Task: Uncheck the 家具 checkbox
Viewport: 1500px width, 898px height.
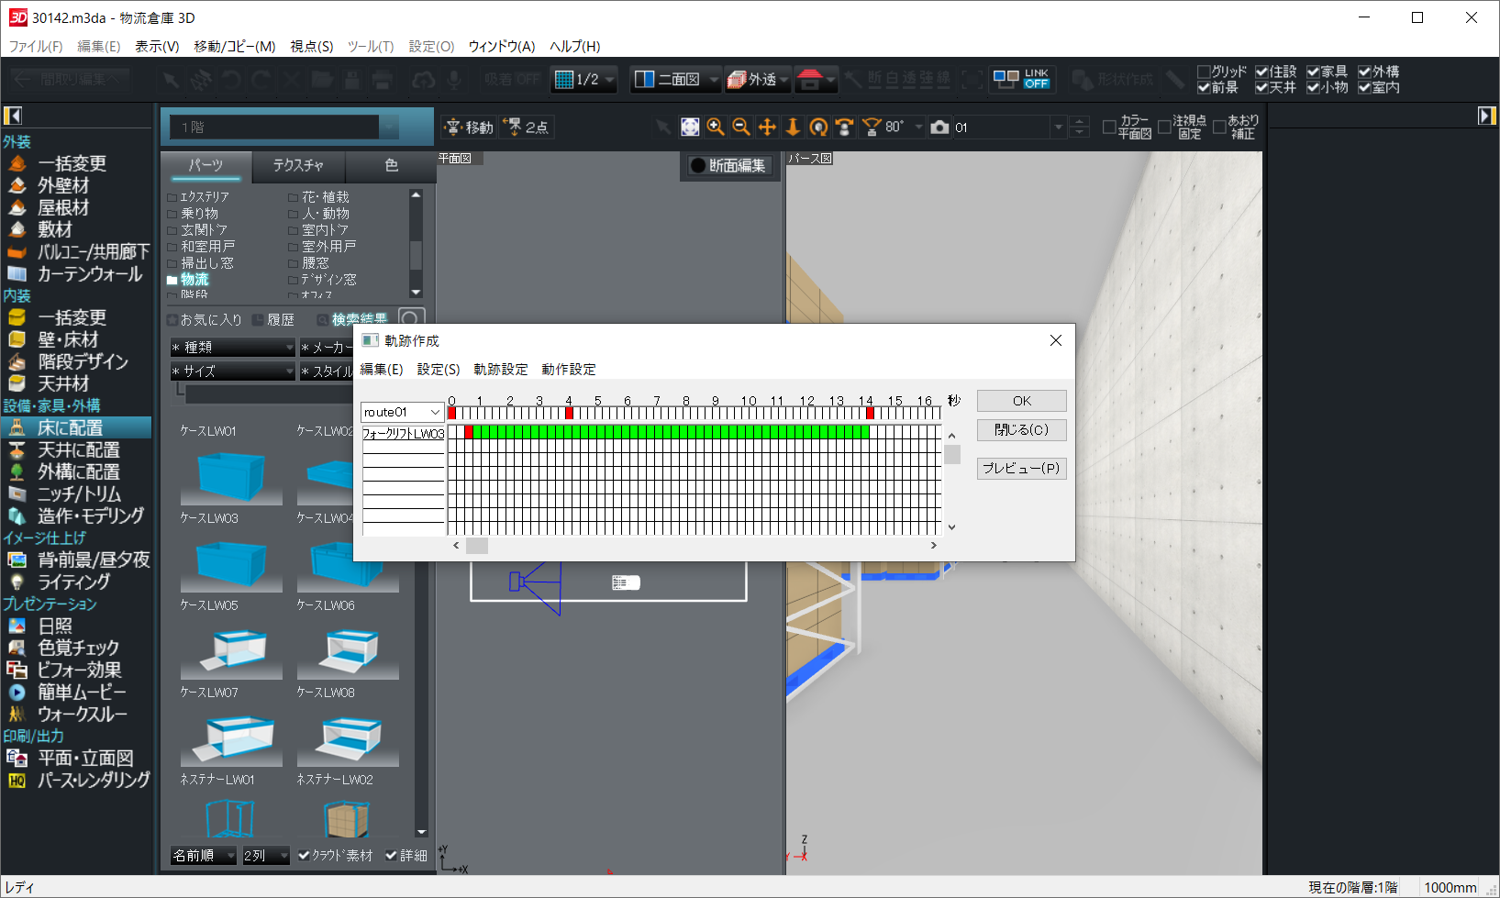Action: (1313, 72)
